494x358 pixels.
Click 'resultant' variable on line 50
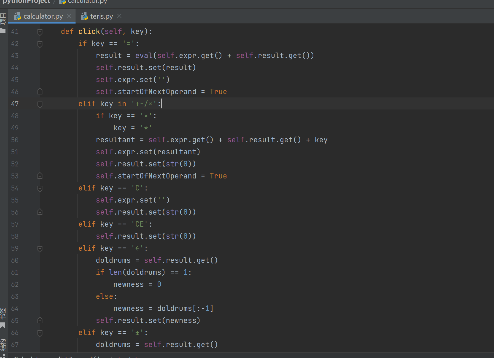pos(115,140)
